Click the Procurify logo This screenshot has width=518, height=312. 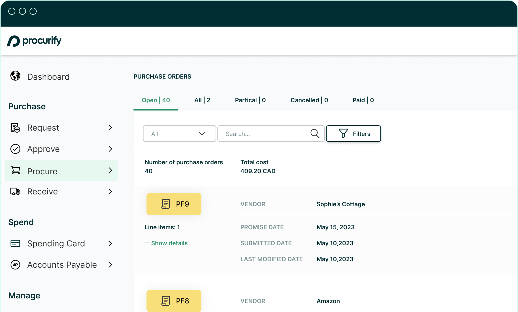34,41
